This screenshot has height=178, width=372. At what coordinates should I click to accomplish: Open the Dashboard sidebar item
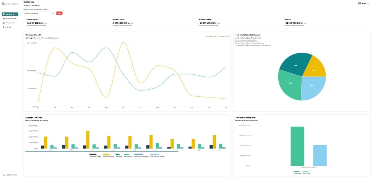(10, 14)
